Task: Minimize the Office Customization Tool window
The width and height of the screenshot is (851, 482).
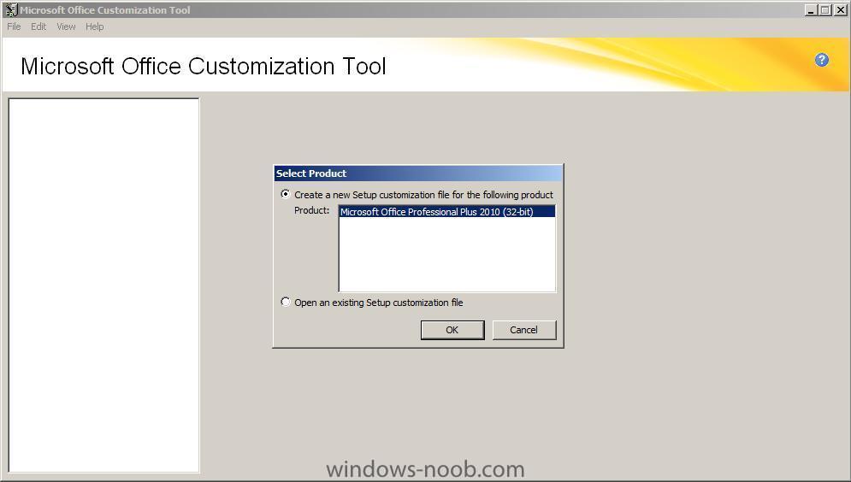Action: [811, 9]
